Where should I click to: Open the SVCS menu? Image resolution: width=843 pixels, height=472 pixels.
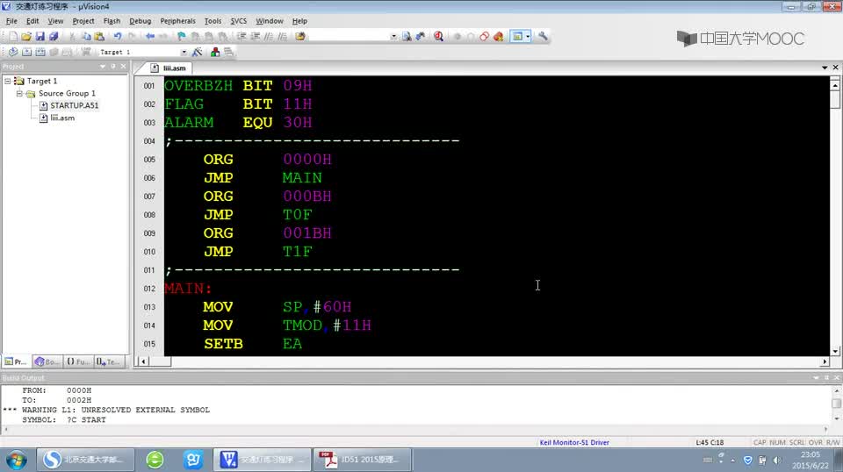pos(239,21)
